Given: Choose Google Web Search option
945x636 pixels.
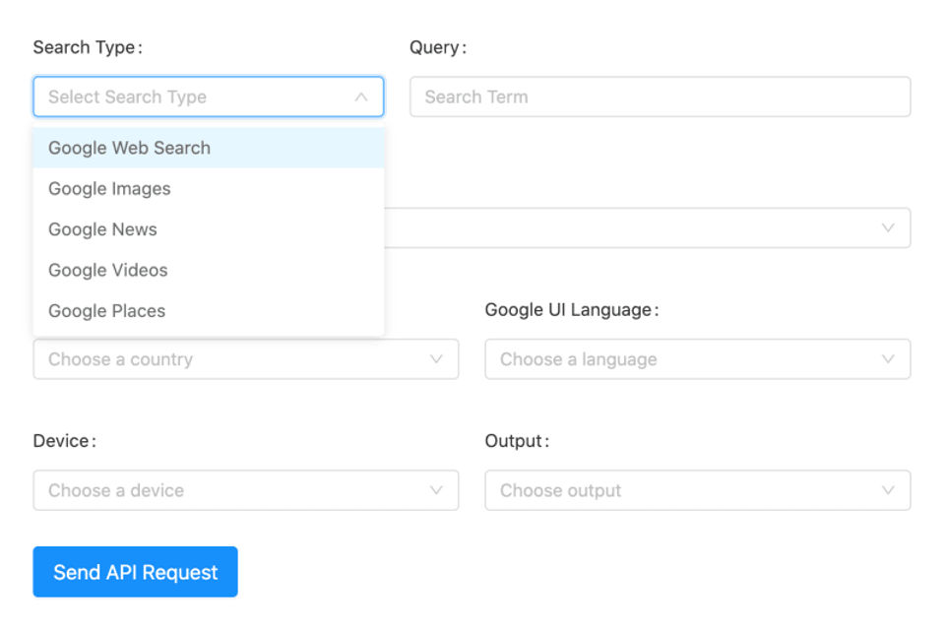Looking at the screenshot, I should [x=208, y=148].
